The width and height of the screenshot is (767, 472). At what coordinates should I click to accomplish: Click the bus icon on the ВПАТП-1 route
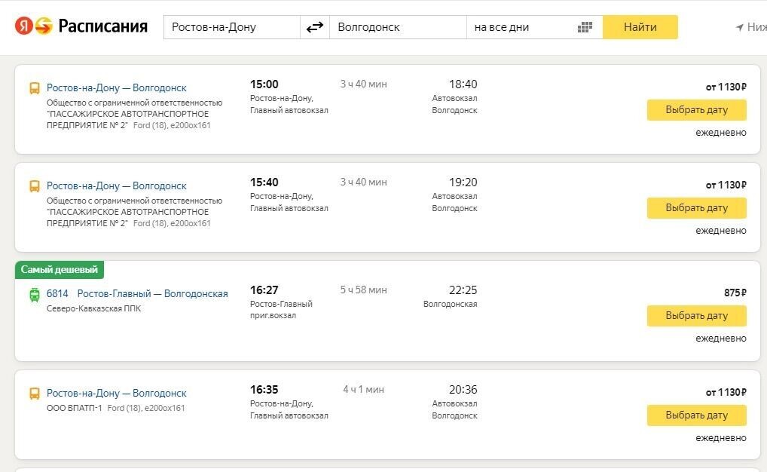point(35,393)
